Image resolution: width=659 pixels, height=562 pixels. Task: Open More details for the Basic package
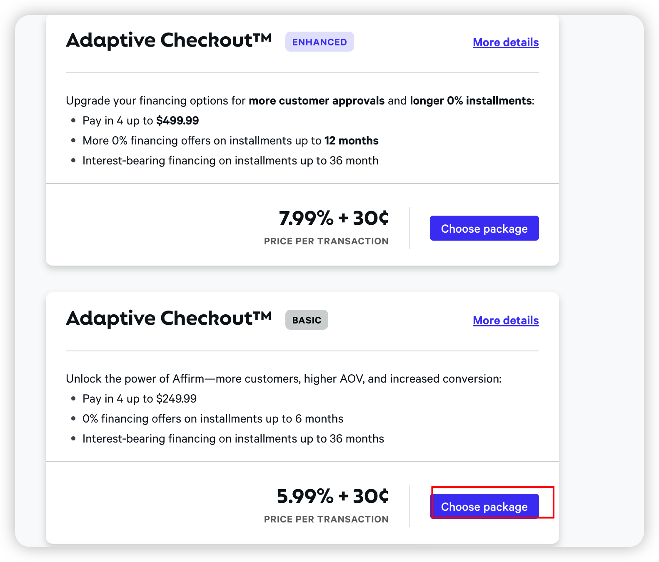click(x=506, y=321)
